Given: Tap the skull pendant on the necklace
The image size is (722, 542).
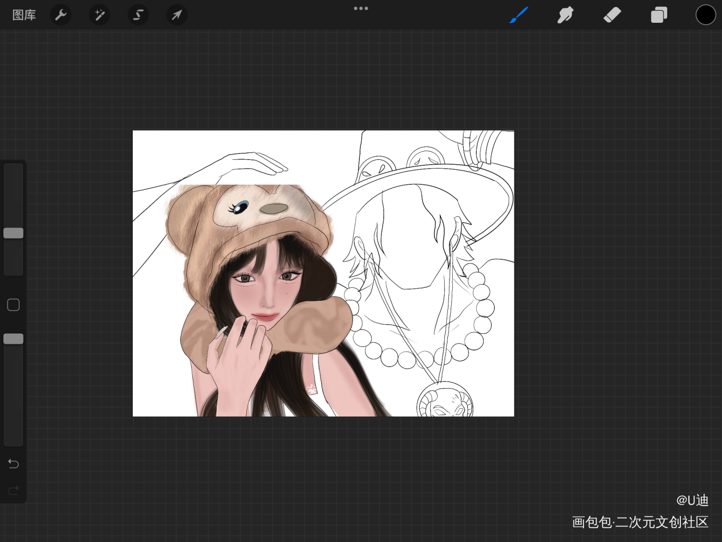Looking at the screenshot, I should click(x=445, y=404).
